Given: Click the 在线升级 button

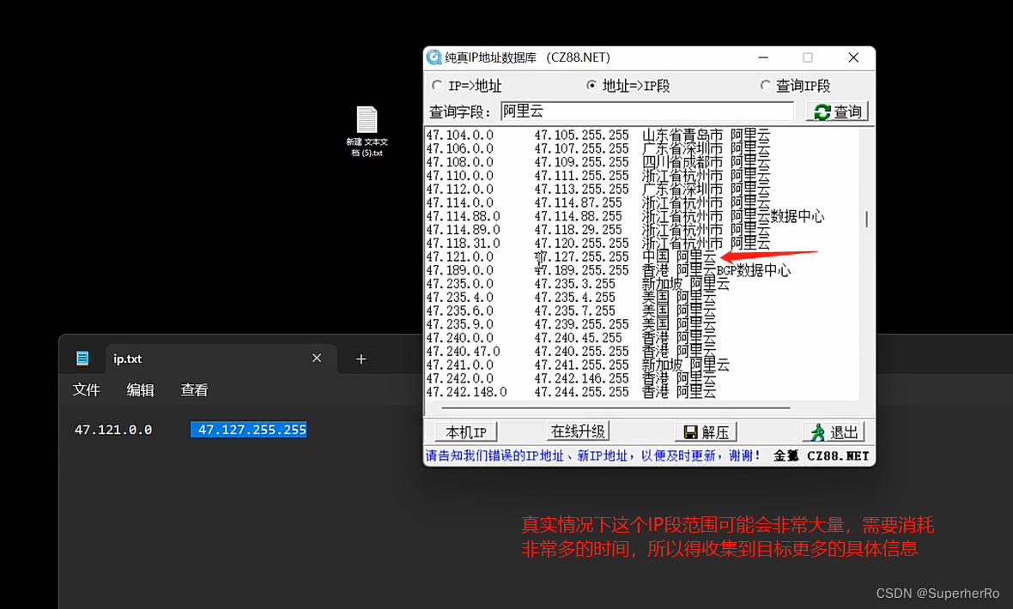Looking at the screenshot, I should (x=579, y=431).
